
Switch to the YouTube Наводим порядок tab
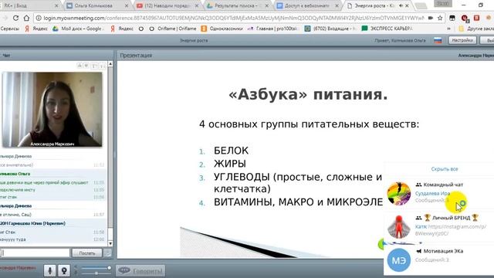(x=167, y=5)
